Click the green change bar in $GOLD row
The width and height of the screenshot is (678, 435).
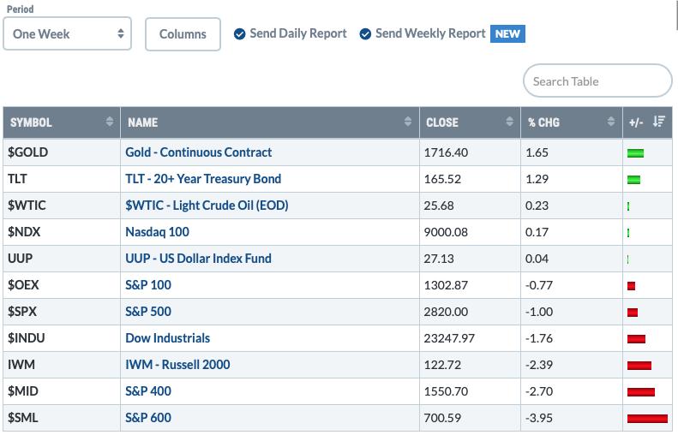coord(636,153)
